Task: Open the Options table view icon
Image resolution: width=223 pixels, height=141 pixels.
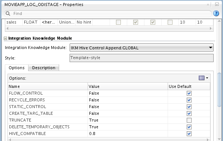Action: pos(202,78)
